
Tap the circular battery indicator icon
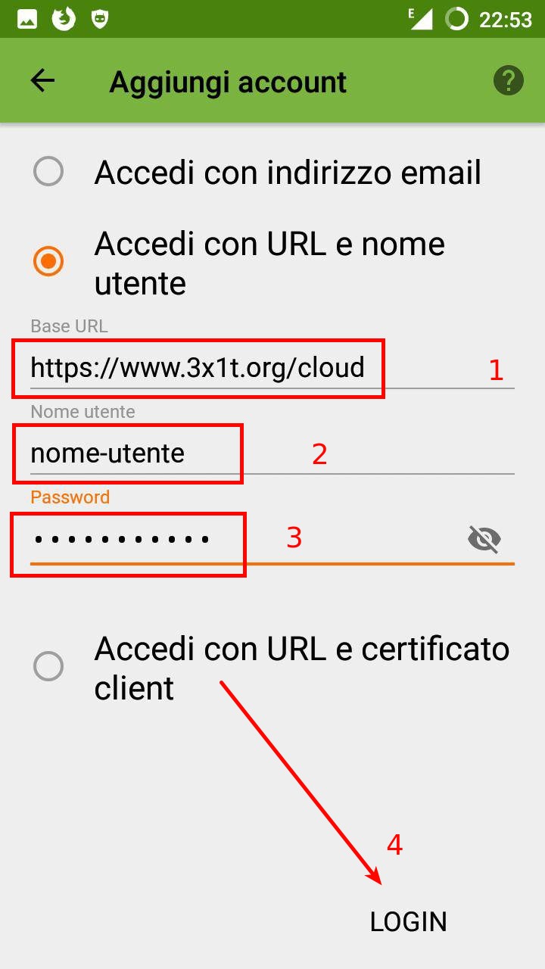pos(456,19)
